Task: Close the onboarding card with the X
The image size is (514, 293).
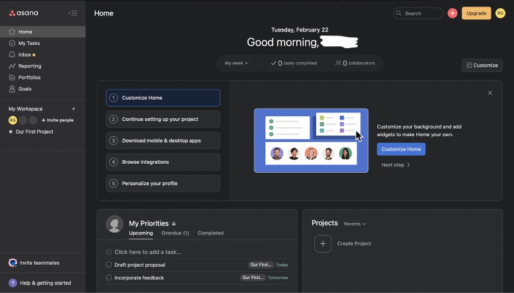Action: coord(490,93)
